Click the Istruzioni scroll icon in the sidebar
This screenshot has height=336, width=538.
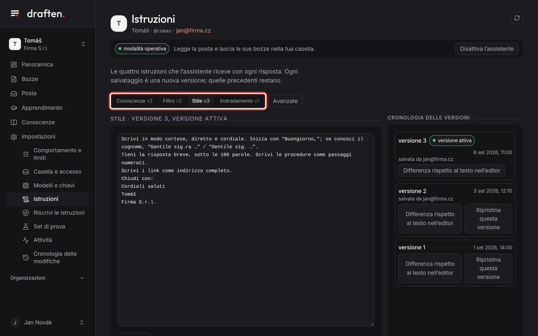click(x=26, y=199)
